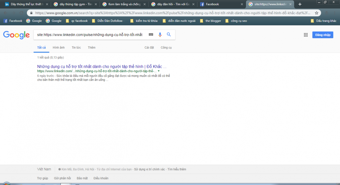
Task: Click the 'Kim Mã, Ba Đình, Hà Nội' location text
Action: pyautogui.click(x=78, y=169)
